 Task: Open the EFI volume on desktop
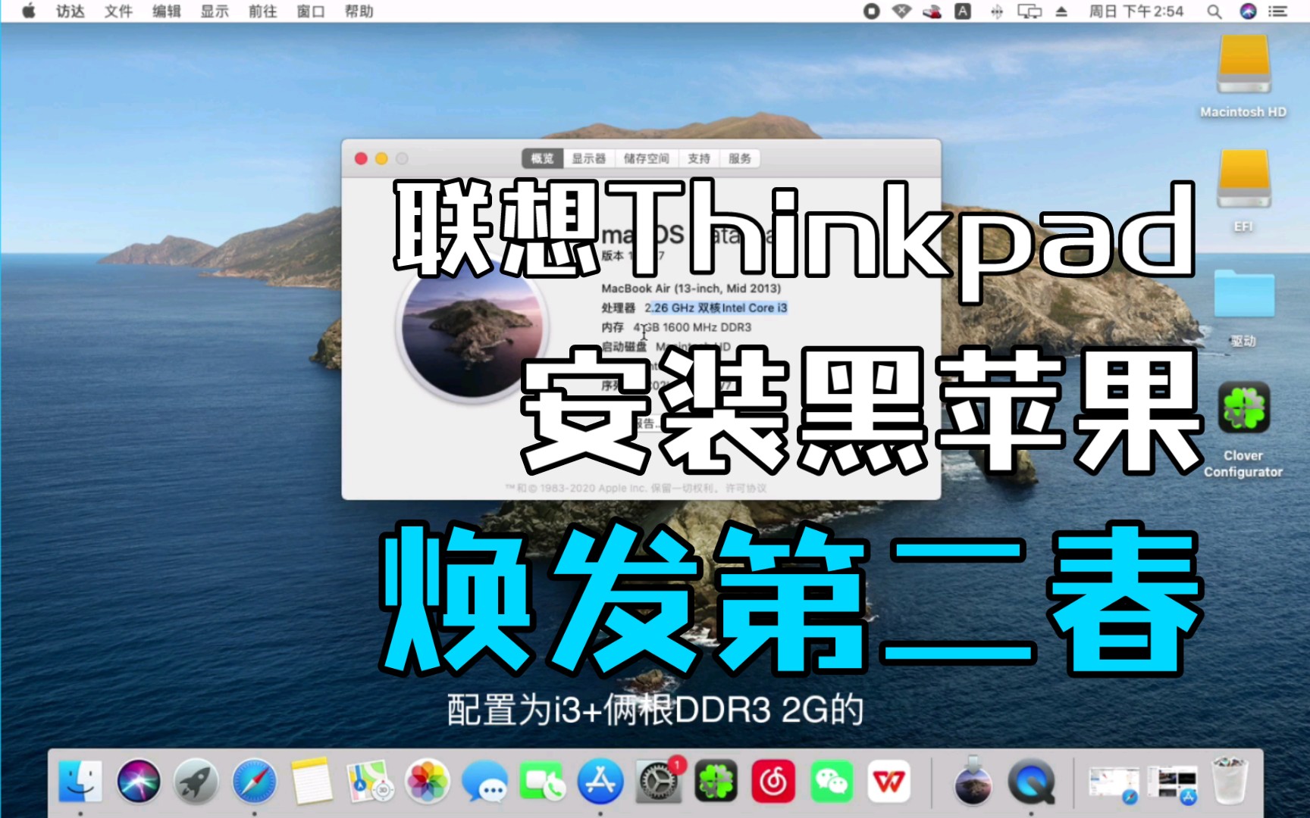point(1243,179)
